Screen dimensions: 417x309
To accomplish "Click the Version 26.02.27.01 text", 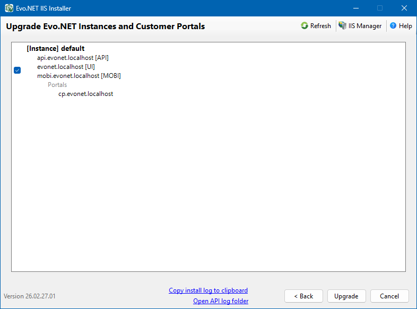I will [x=30, y=296].
